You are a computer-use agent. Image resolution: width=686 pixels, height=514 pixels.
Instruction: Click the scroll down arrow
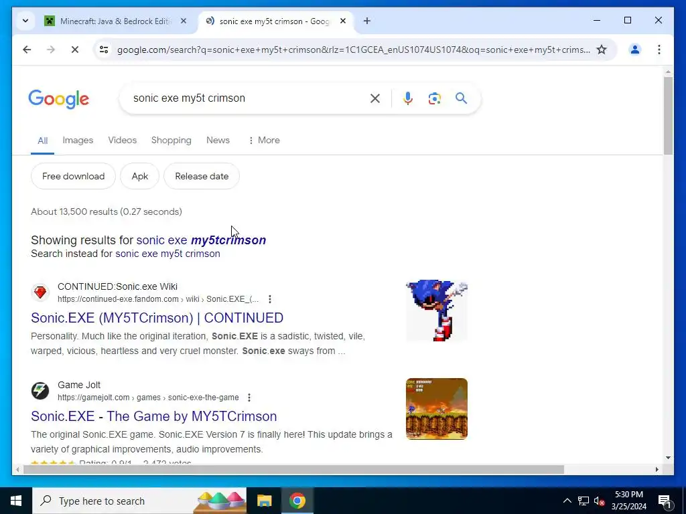(668, 458)
